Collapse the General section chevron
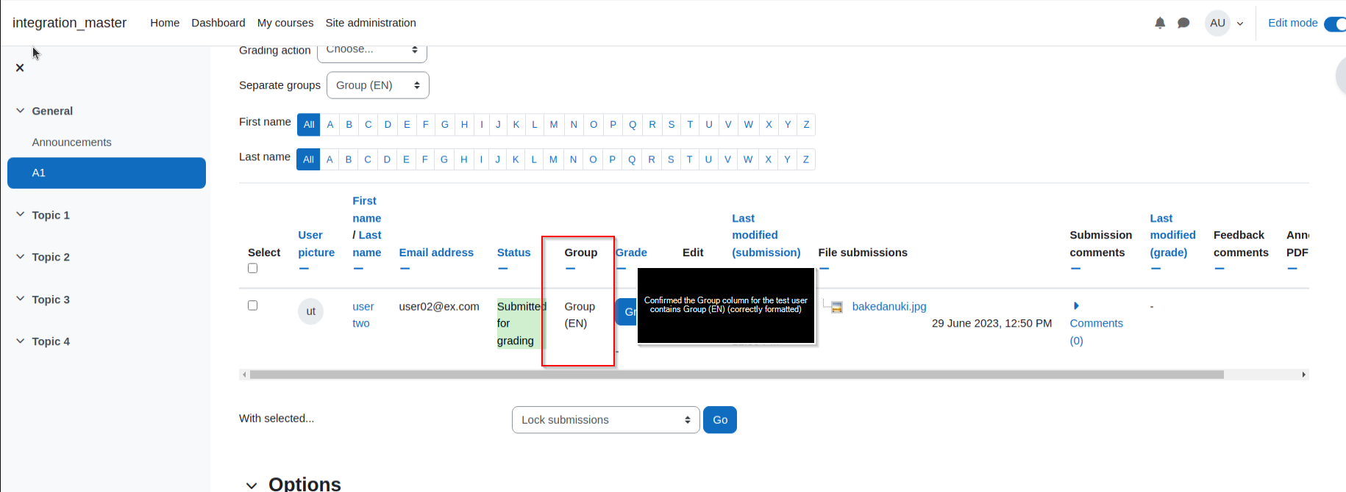 pyautogui.click(x=20, y=111)
